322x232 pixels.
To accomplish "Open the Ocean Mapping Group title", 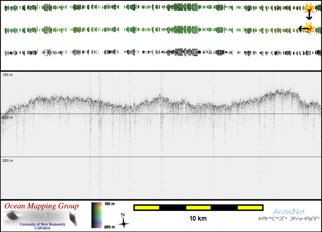I will (x=41, y=206).
